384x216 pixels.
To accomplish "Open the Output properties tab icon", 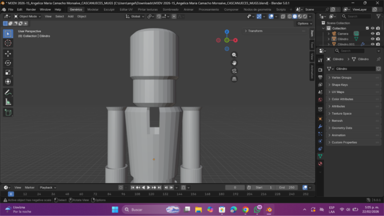I will coord(320,77).
